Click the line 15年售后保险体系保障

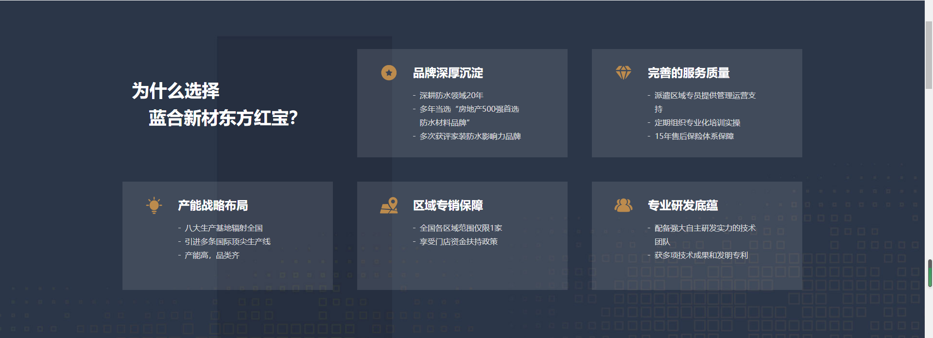click(694, 136)
